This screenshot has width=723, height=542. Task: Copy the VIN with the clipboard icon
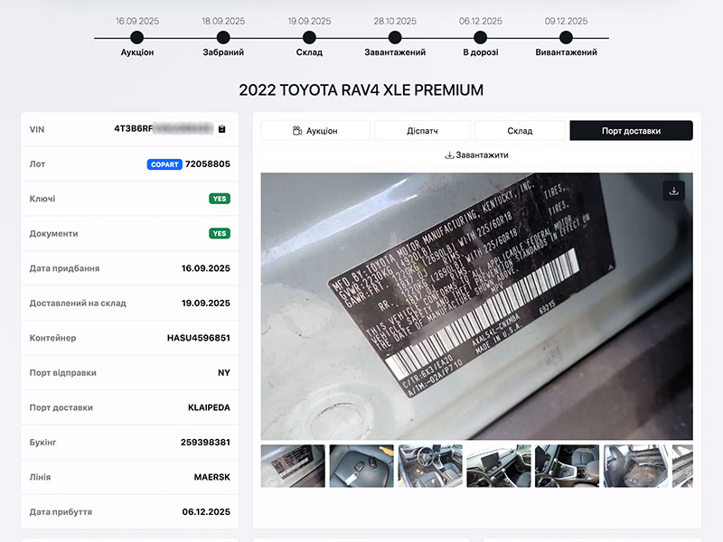[221, 129]
